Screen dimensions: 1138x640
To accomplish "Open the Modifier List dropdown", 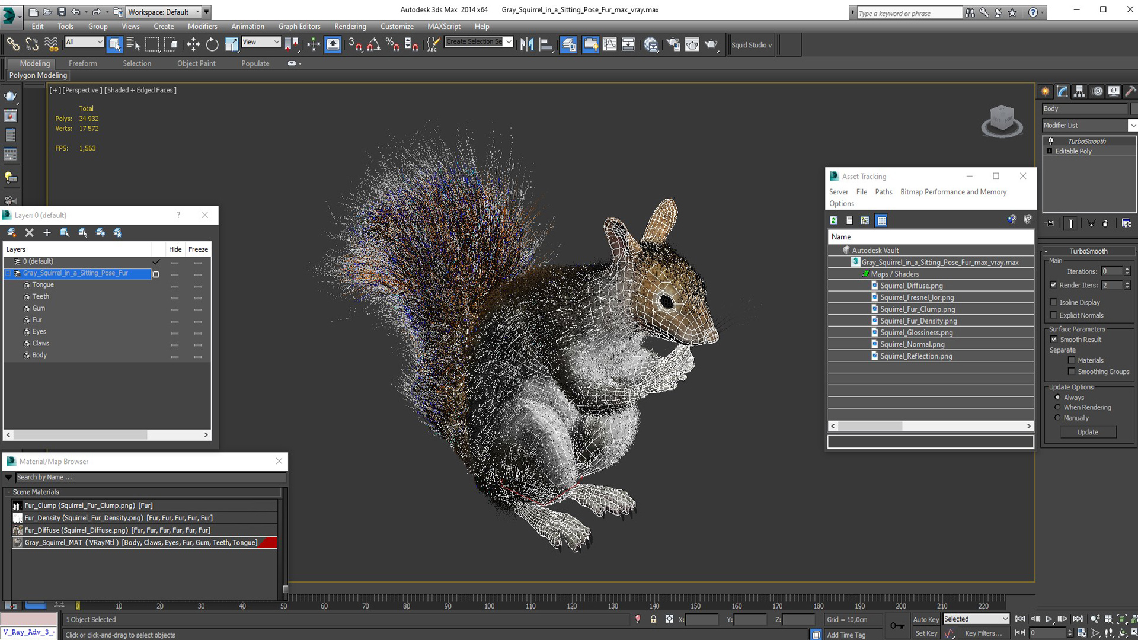I will pyautogui.click(x=1089, y=126).
